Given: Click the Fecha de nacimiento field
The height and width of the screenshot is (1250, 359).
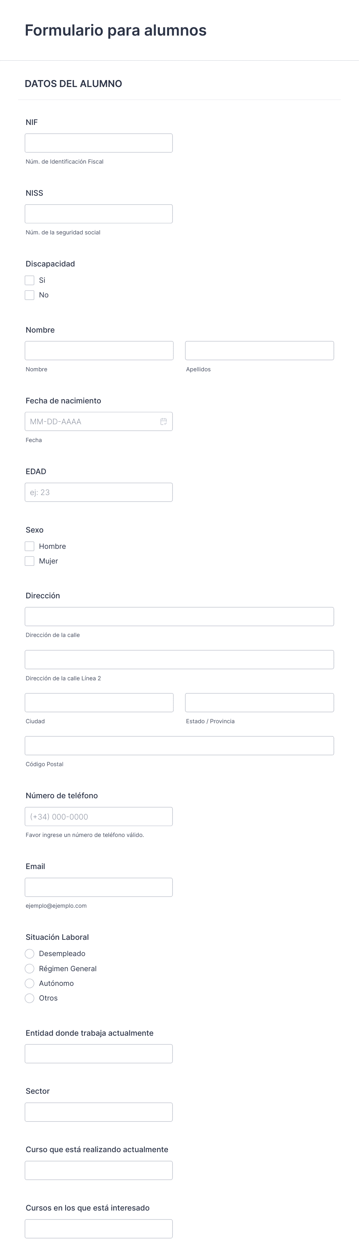Looking at the screenshot, I should coord(92,421).
